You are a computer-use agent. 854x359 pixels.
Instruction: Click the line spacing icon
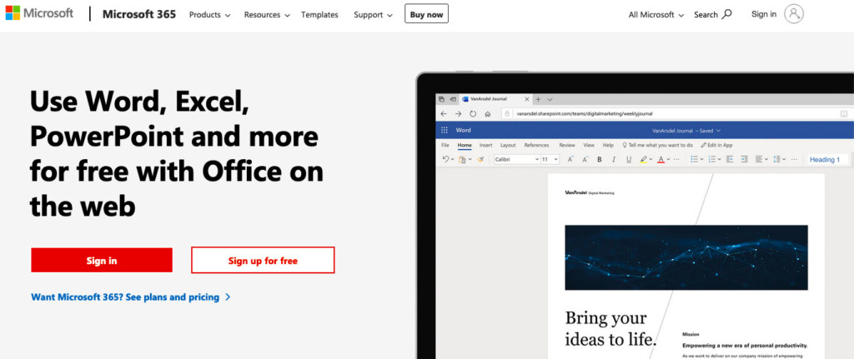click(776, 159)
